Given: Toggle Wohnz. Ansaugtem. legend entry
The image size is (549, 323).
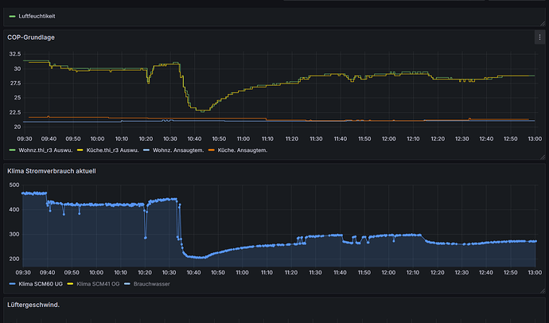Looking at the screenshot, I should (178, 150).
